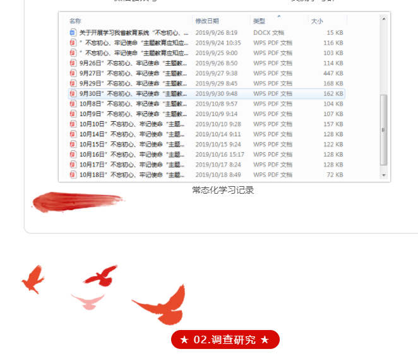This screenshot has height=354, width=418.
Task: Click PDF icon of 9月26日 file
Action: [73, 63]
